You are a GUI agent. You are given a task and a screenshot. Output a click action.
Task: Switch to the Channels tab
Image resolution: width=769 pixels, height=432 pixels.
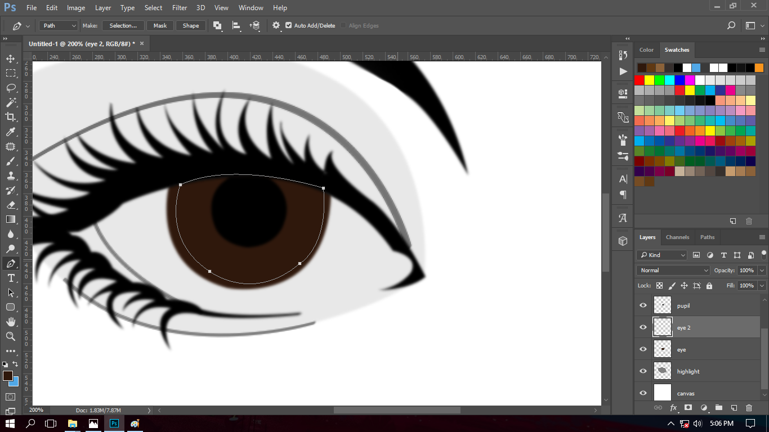[677, 237]
